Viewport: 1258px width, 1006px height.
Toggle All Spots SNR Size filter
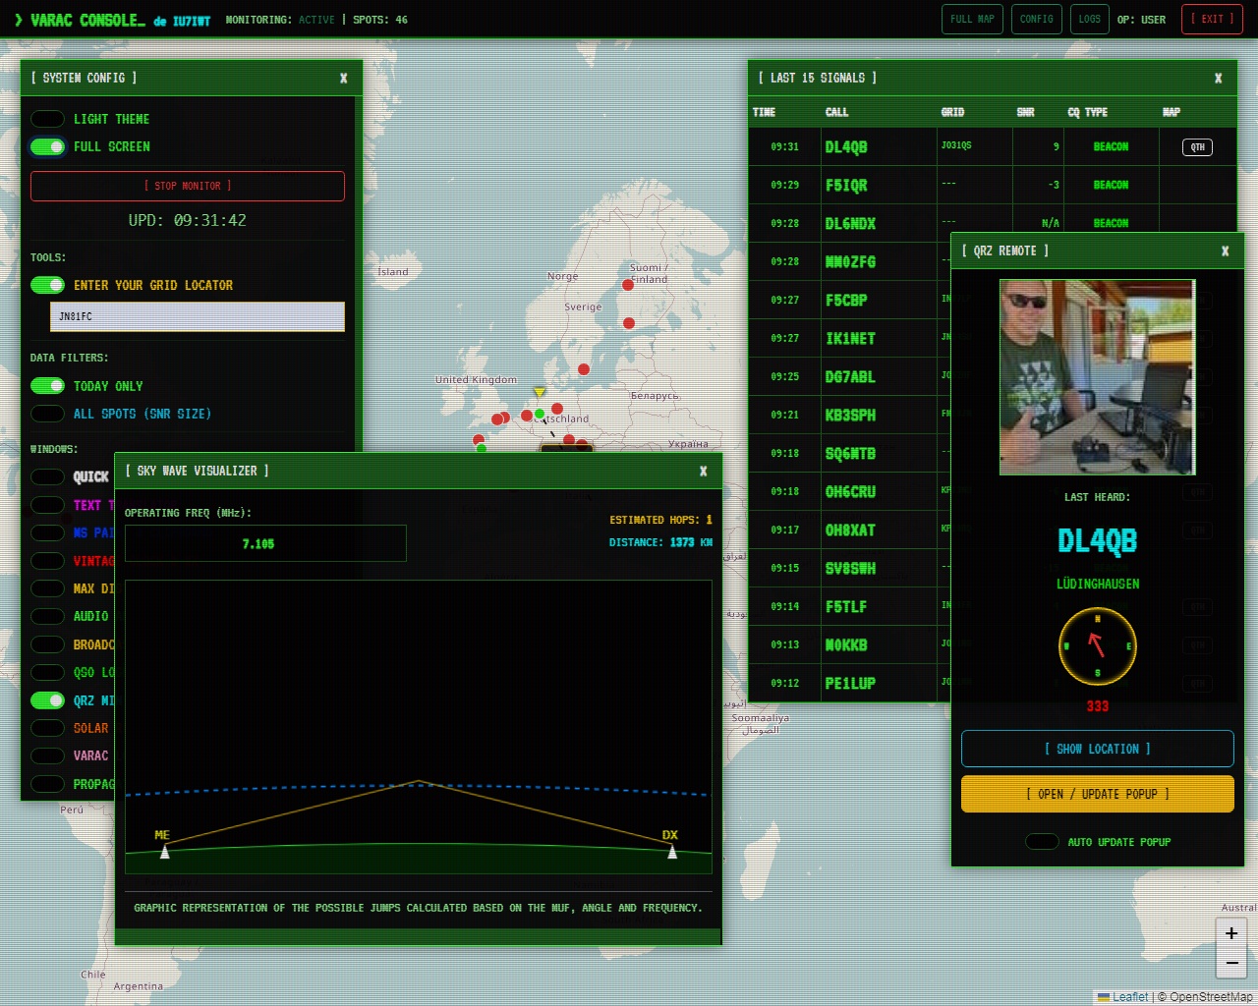pos(47,414)
